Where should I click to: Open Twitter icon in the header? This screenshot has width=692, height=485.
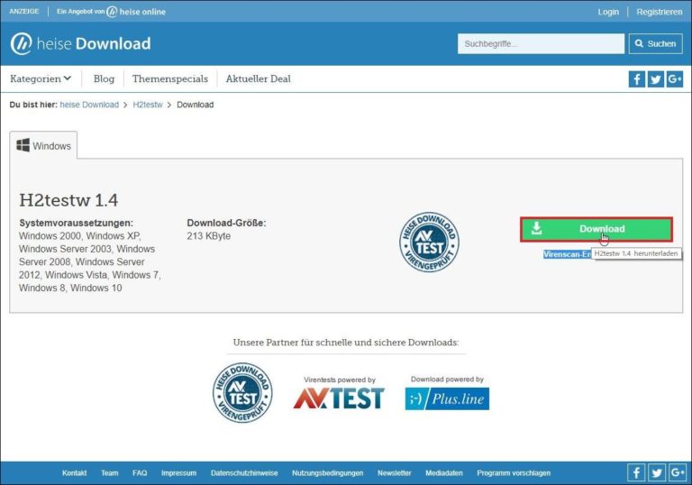click(656, 79)
